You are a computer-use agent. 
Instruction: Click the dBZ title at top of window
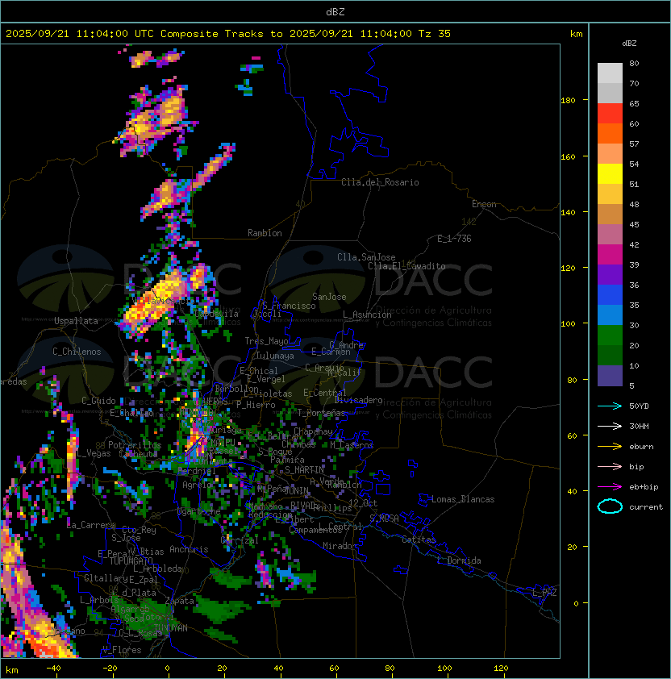[335, 11]
